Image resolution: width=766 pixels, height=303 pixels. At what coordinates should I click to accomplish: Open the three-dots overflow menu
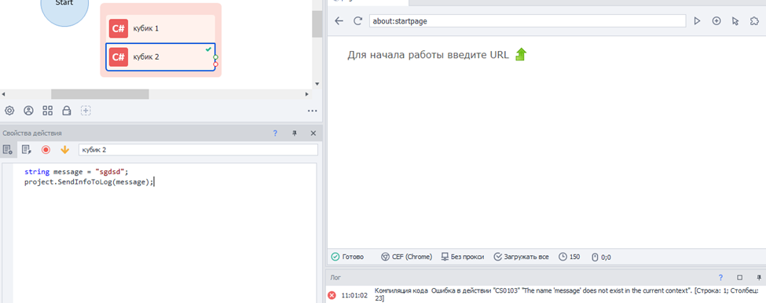(313, 111)
